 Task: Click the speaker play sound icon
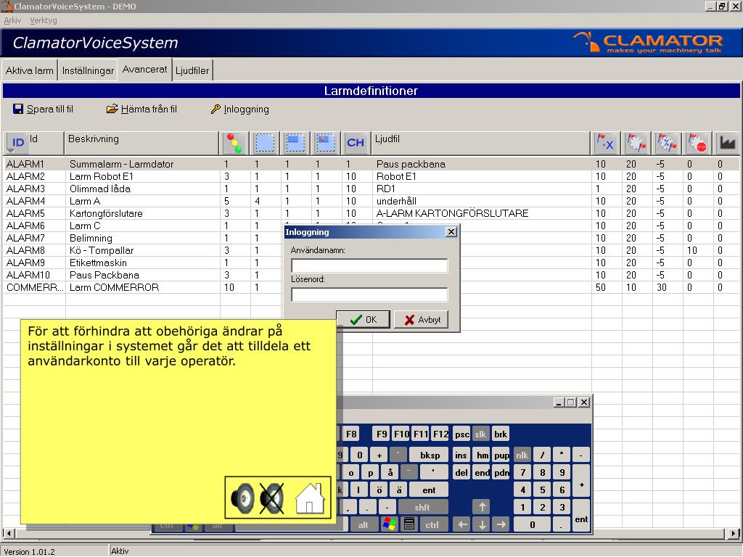242,498
